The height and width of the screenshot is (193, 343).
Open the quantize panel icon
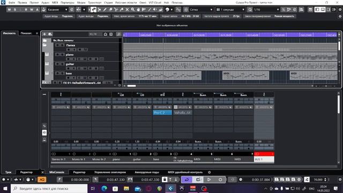[295, 10]
